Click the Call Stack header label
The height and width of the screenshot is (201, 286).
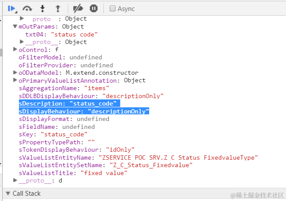click(x=27, y=194)
